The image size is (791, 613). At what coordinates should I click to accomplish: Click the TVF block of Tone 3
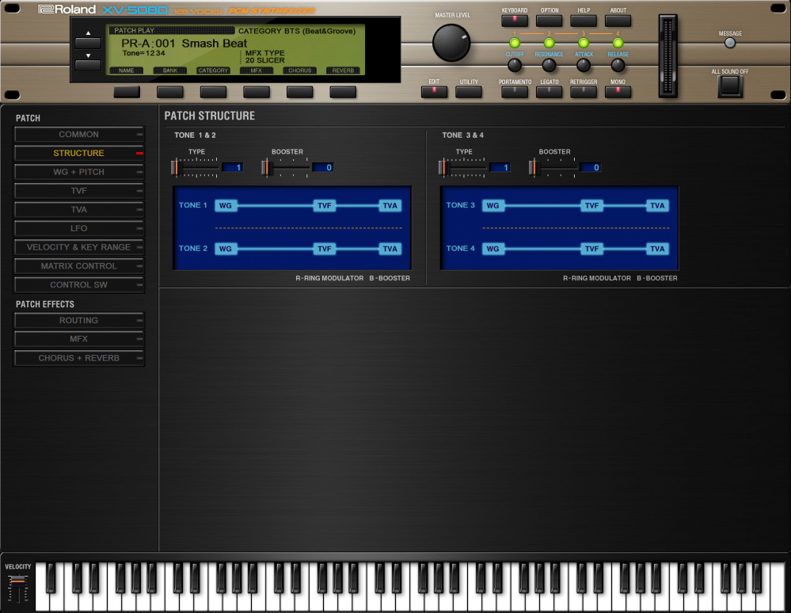coord(591,205)
